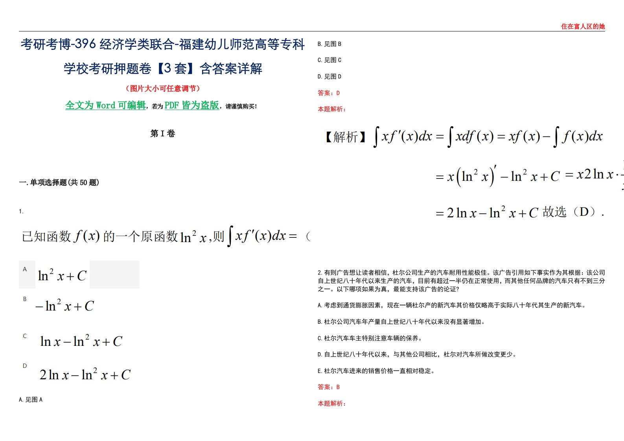Select formula option C ln x − ln² x + C
Screen dimensions: 624x441
[81, 341]
